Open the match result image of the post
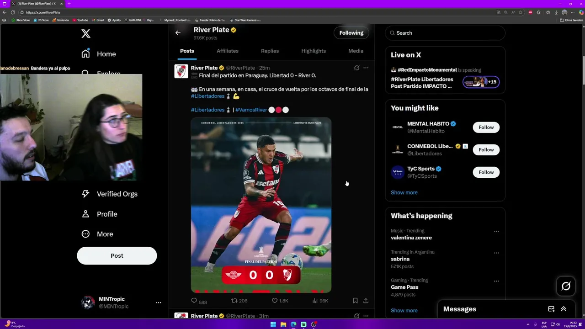This screenshot has width=585, height=329. pyautogui.click(x=261, y=205)
